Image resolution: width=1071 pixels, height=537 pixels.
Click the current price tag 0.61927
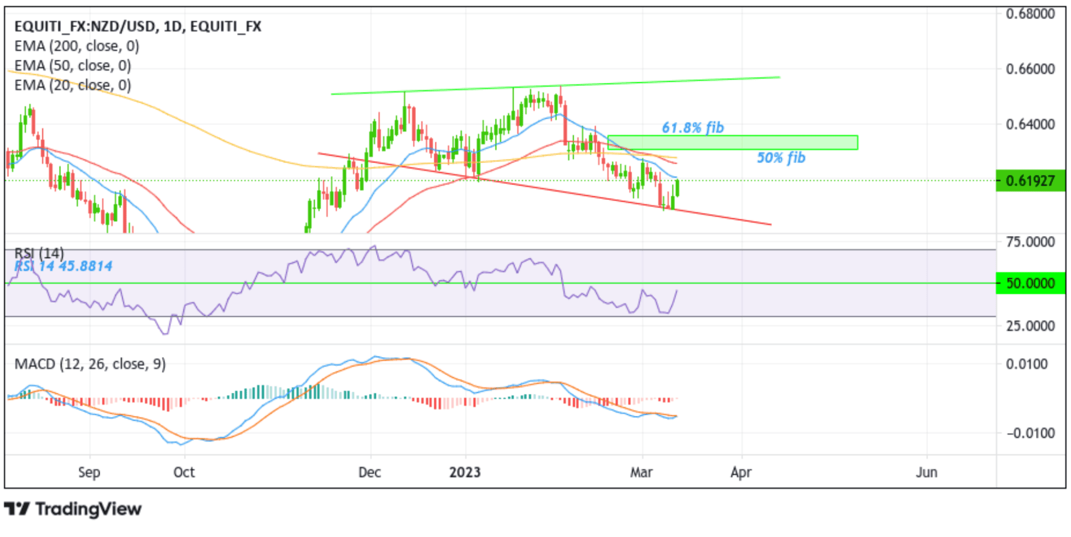click(x=1030, y=180)
